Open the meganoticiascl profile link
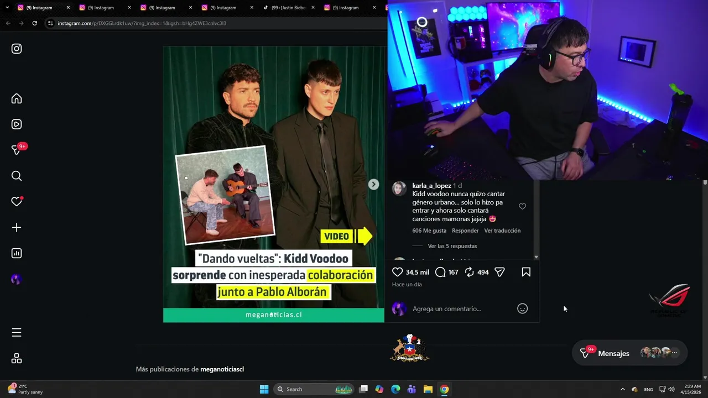Viewport: 708px width, 398px height. click(x=222, y=369)
